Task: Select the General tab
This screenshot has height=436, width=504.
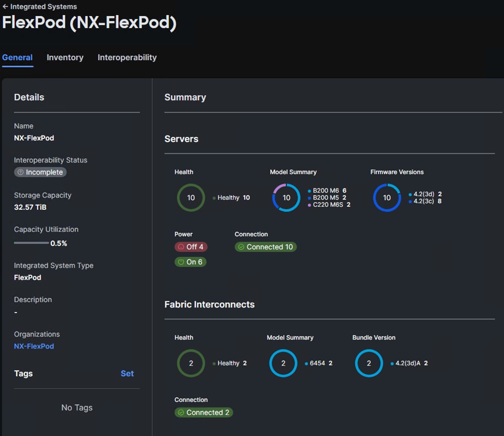Action: point(17,58)
